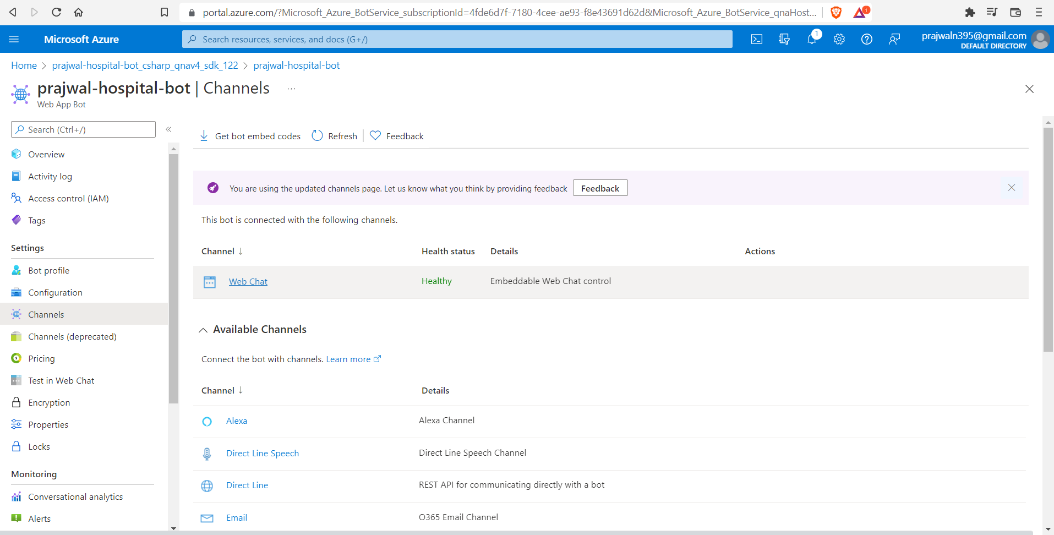
Task: Open the Azure portal settings gear
Action: click(x=839, y=39)
